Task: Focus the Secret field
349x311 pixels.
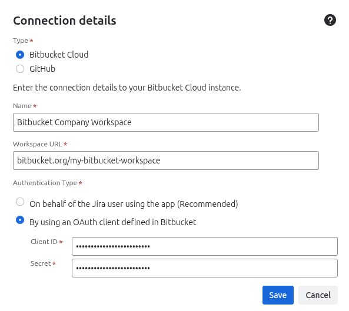Action: point(205,268)
